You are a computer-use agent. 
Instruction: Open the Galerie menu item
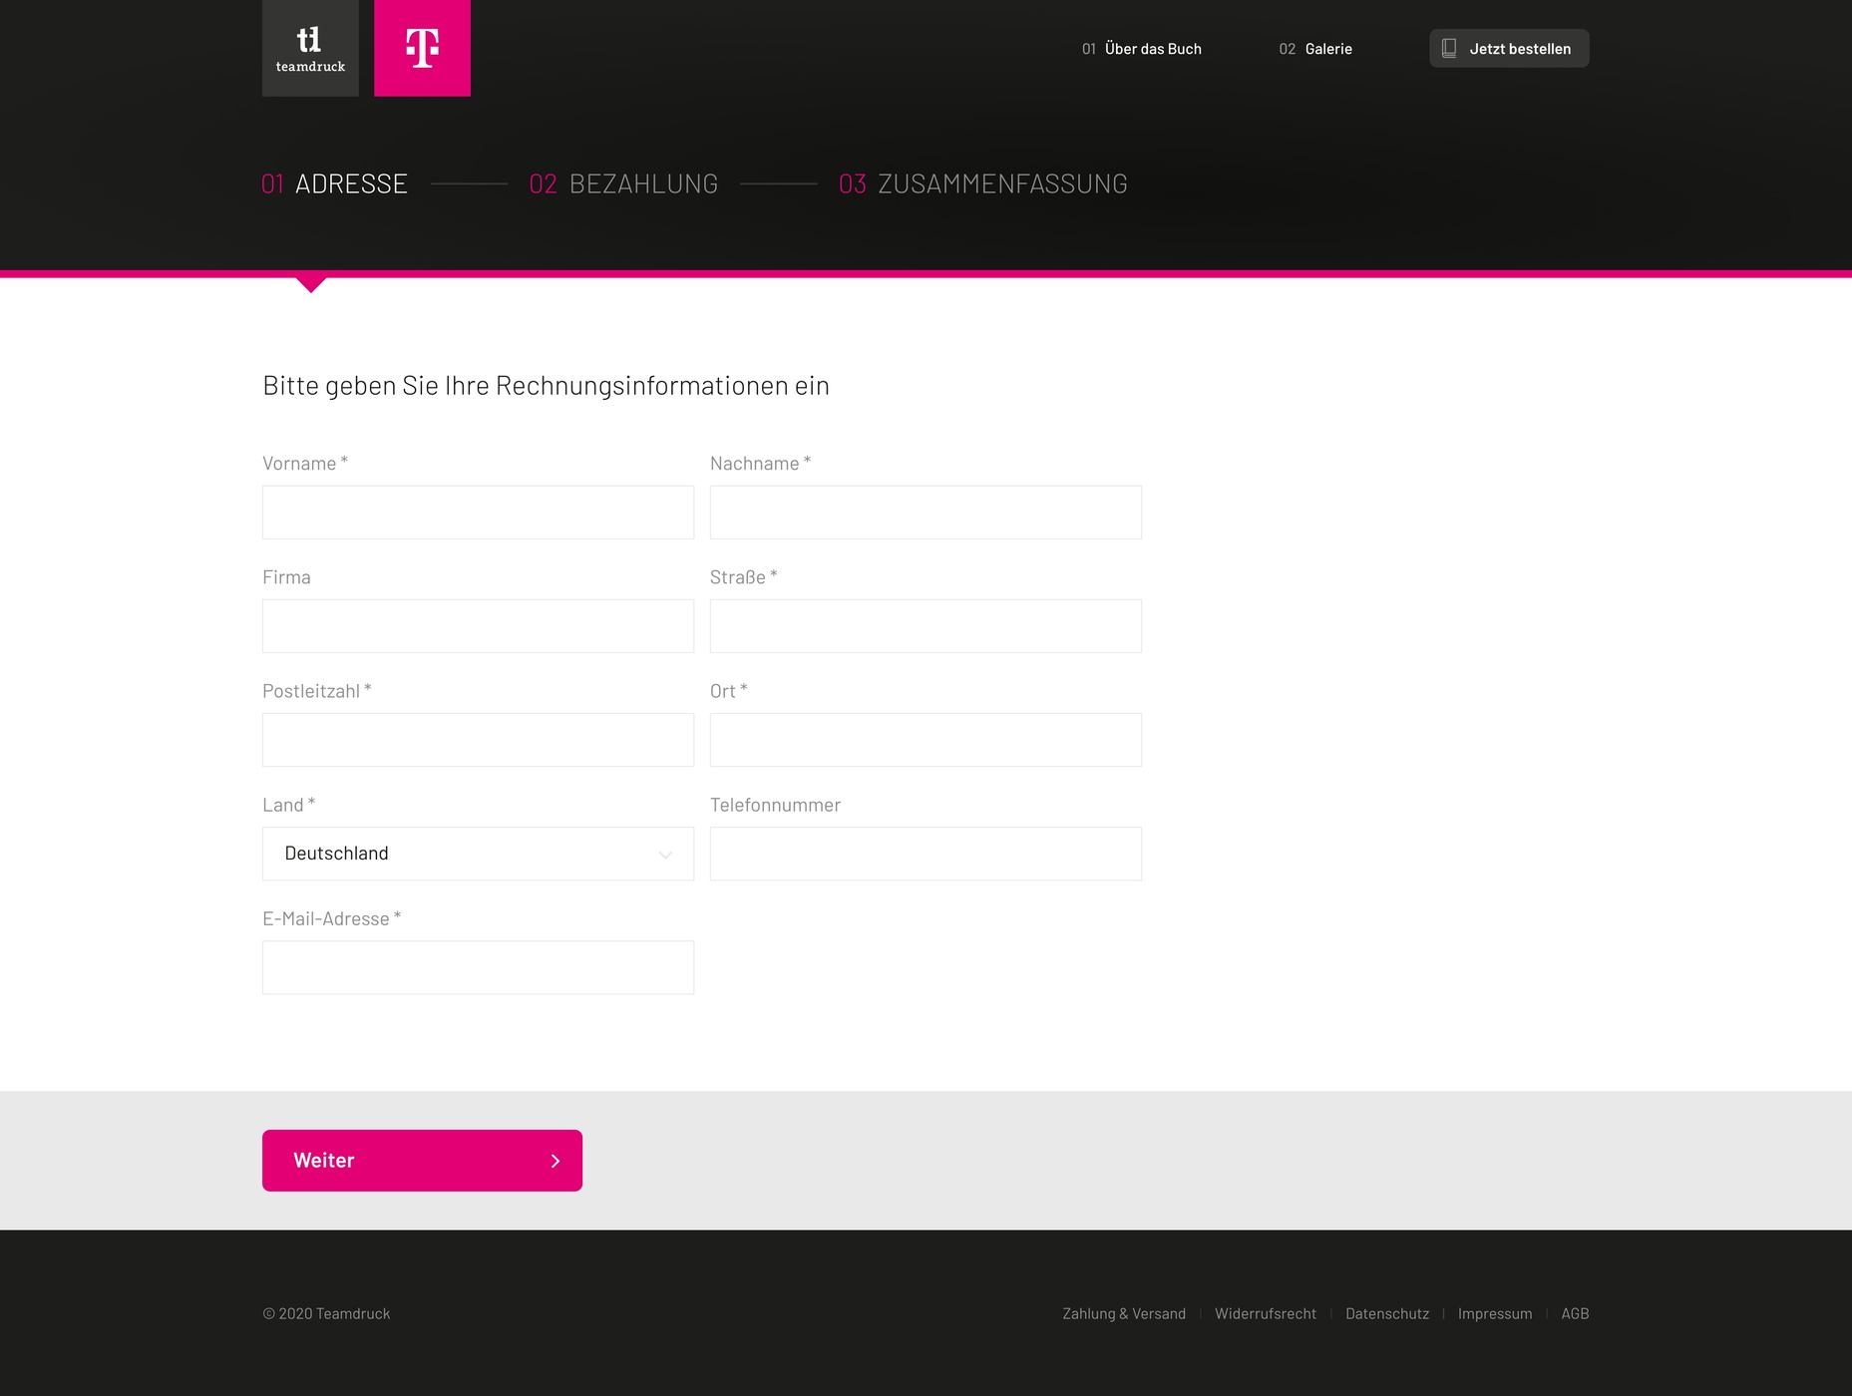(x=1315, y=49)
